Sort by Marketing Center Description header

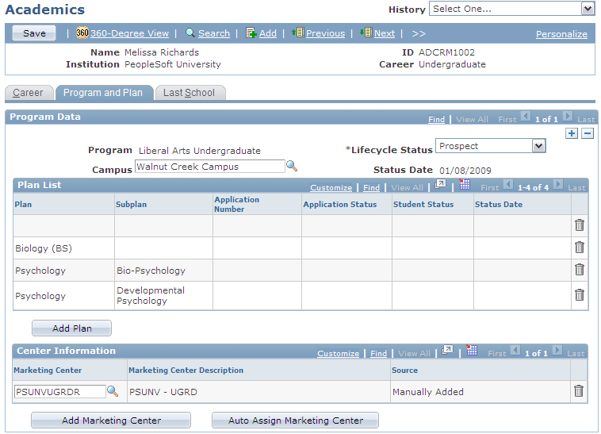pos(186,370)
